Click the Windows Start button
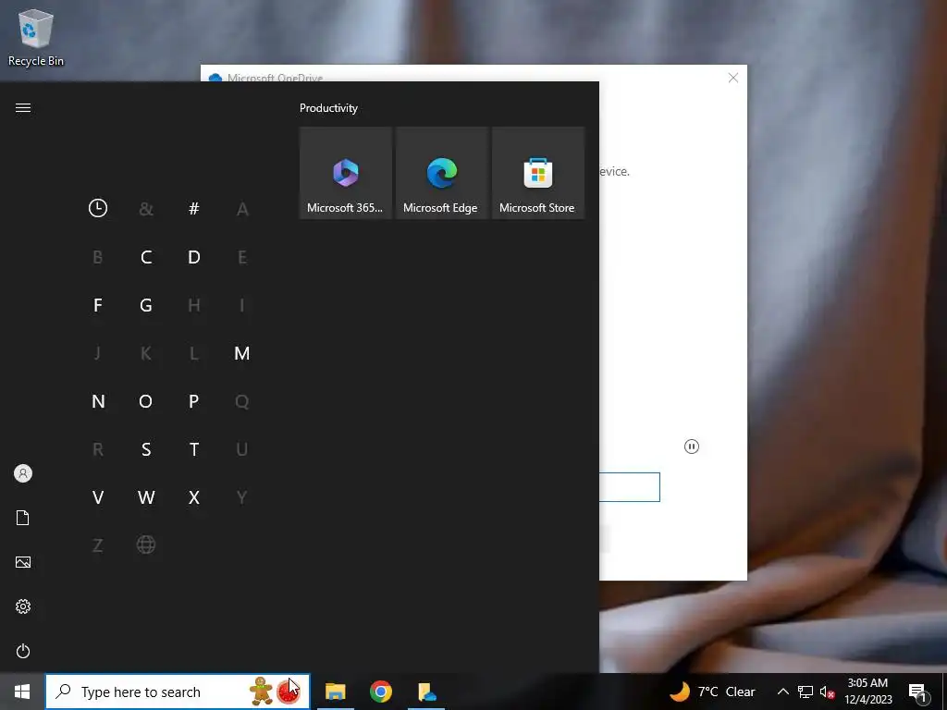The image size is (947, 710). [x=22, y=692]
